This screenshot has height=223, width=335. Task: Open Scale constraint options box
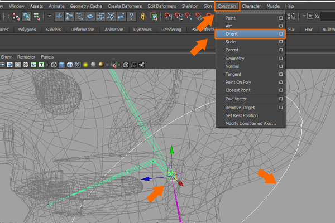[x=281, y=42]
